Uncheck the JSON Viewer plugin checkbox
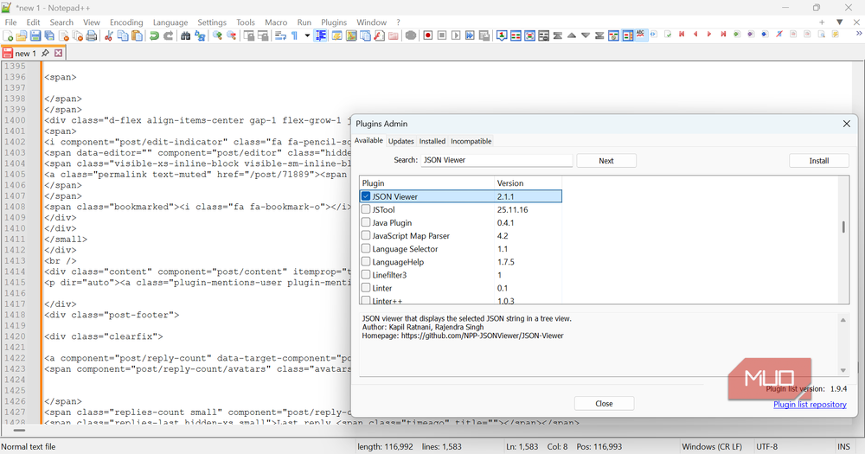 click(366, 195)
